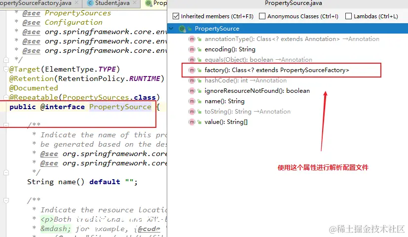Screen dimensions: 408x237
Task: Click public-access lock icon beside ignoreResourceNotFound()
Action: click(x=200, y=91)
